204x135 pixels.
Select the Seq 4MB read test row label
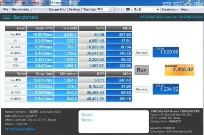[x=16, y=35]
